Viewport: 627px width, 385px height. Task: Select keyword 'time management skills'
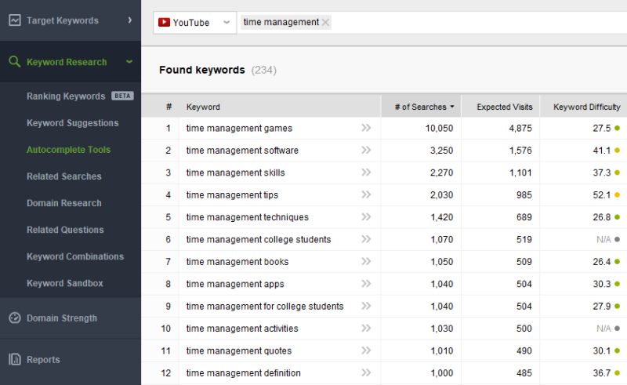tap(236, 173)
